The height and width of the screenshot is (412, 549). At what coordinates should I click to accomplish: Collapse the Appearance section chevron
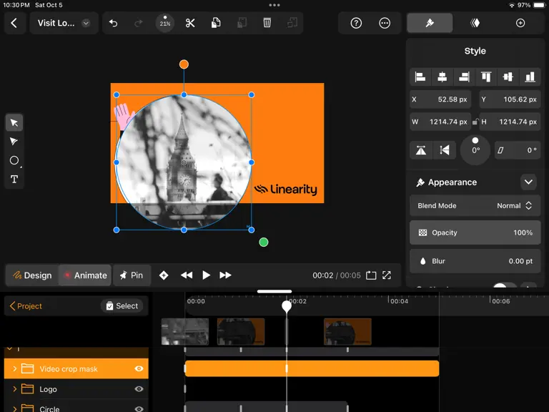point(528,182)
